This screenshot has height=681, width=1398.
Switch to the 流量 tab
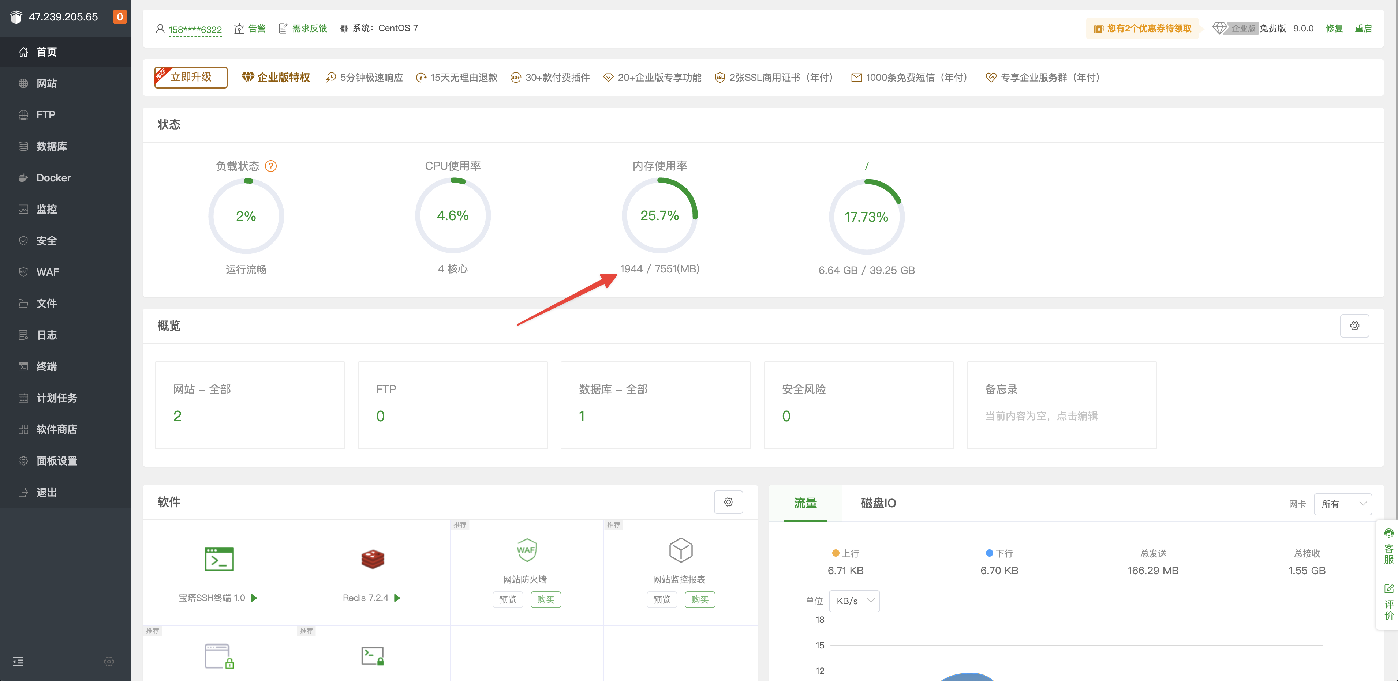805,503
